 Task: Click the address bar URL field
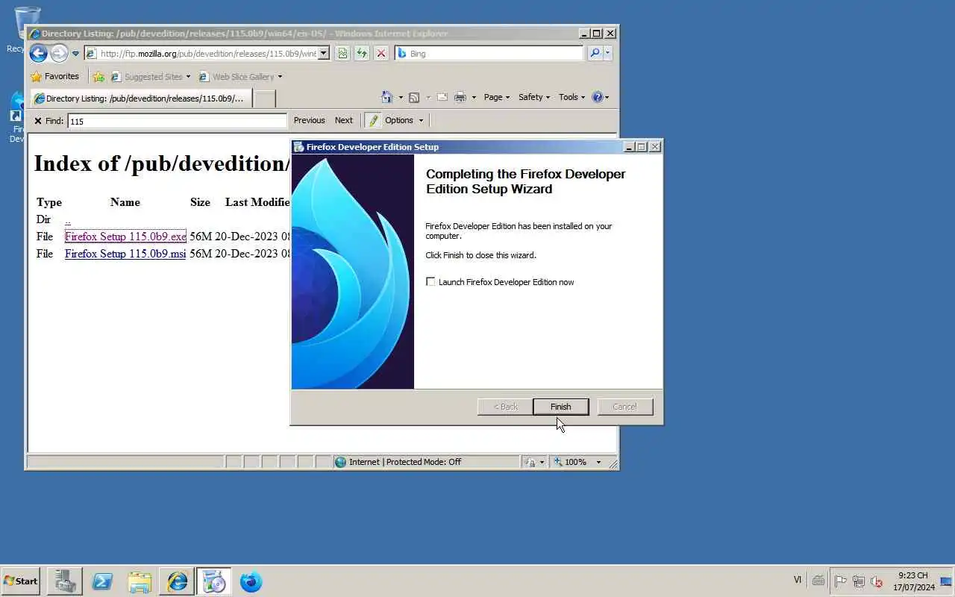[x=208, y=54]
